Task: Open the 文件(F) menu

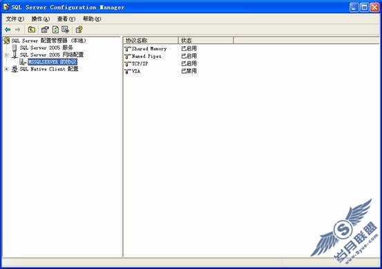Action: coord(15,19)
